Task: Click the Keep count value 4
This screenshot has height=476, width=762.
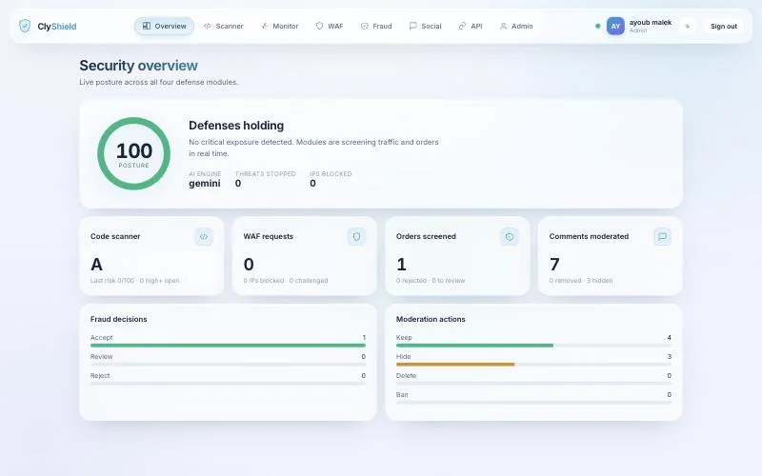Action: click(670, 338)
